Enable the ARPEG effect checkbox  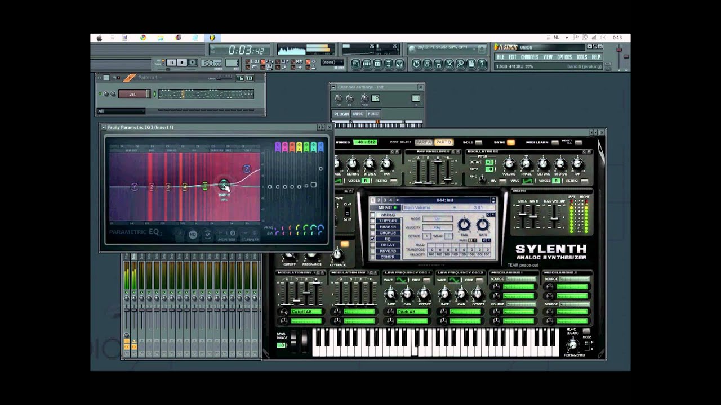(372, 215)
